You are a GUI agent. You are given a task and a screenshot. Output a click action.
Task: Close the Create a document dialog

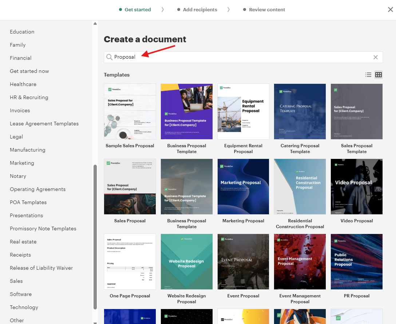(x=391, y=9)
